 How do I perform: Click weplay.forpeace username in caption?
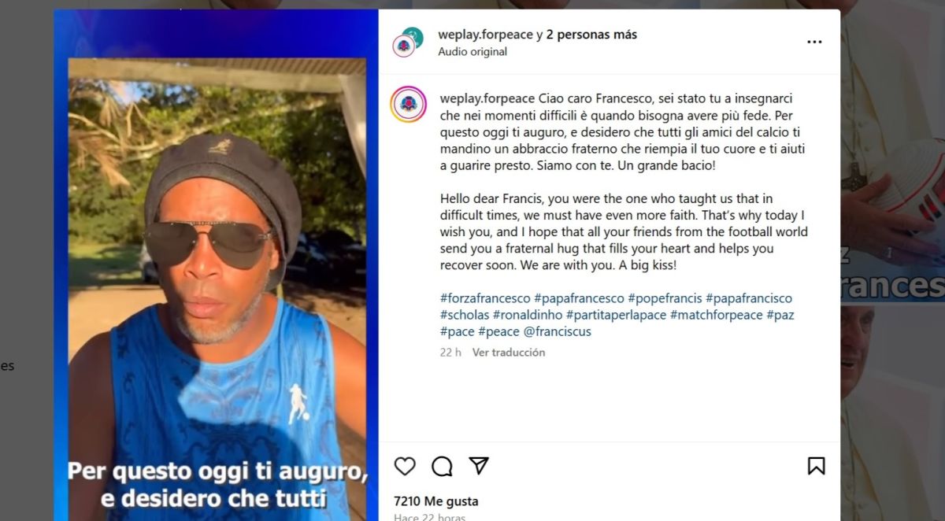pyautogui.click(x=487, y=98)
